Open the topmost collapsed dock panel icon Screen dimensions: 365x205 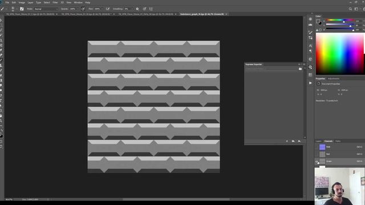(310, 19)
